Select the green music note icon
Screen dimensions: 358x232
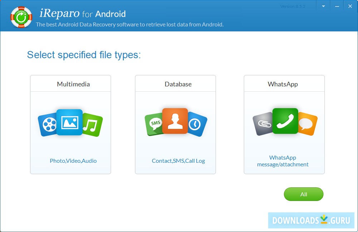pyautogui.click(x=92, y=125)
